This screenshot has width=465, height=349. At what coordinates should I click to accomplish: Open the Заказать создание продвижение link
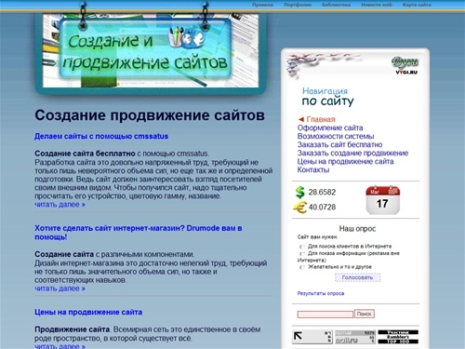[x=352, y=153]
